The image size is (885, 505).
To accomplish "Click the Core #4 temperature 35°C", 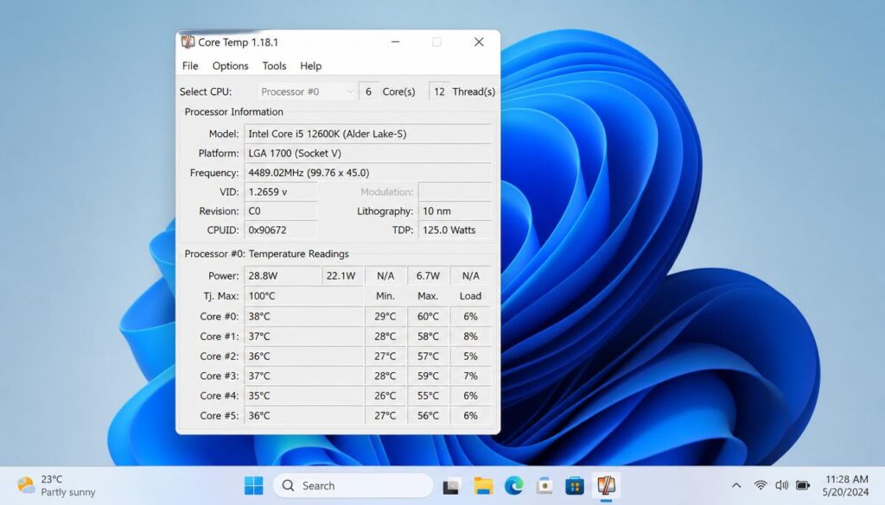I will (303, 395).
